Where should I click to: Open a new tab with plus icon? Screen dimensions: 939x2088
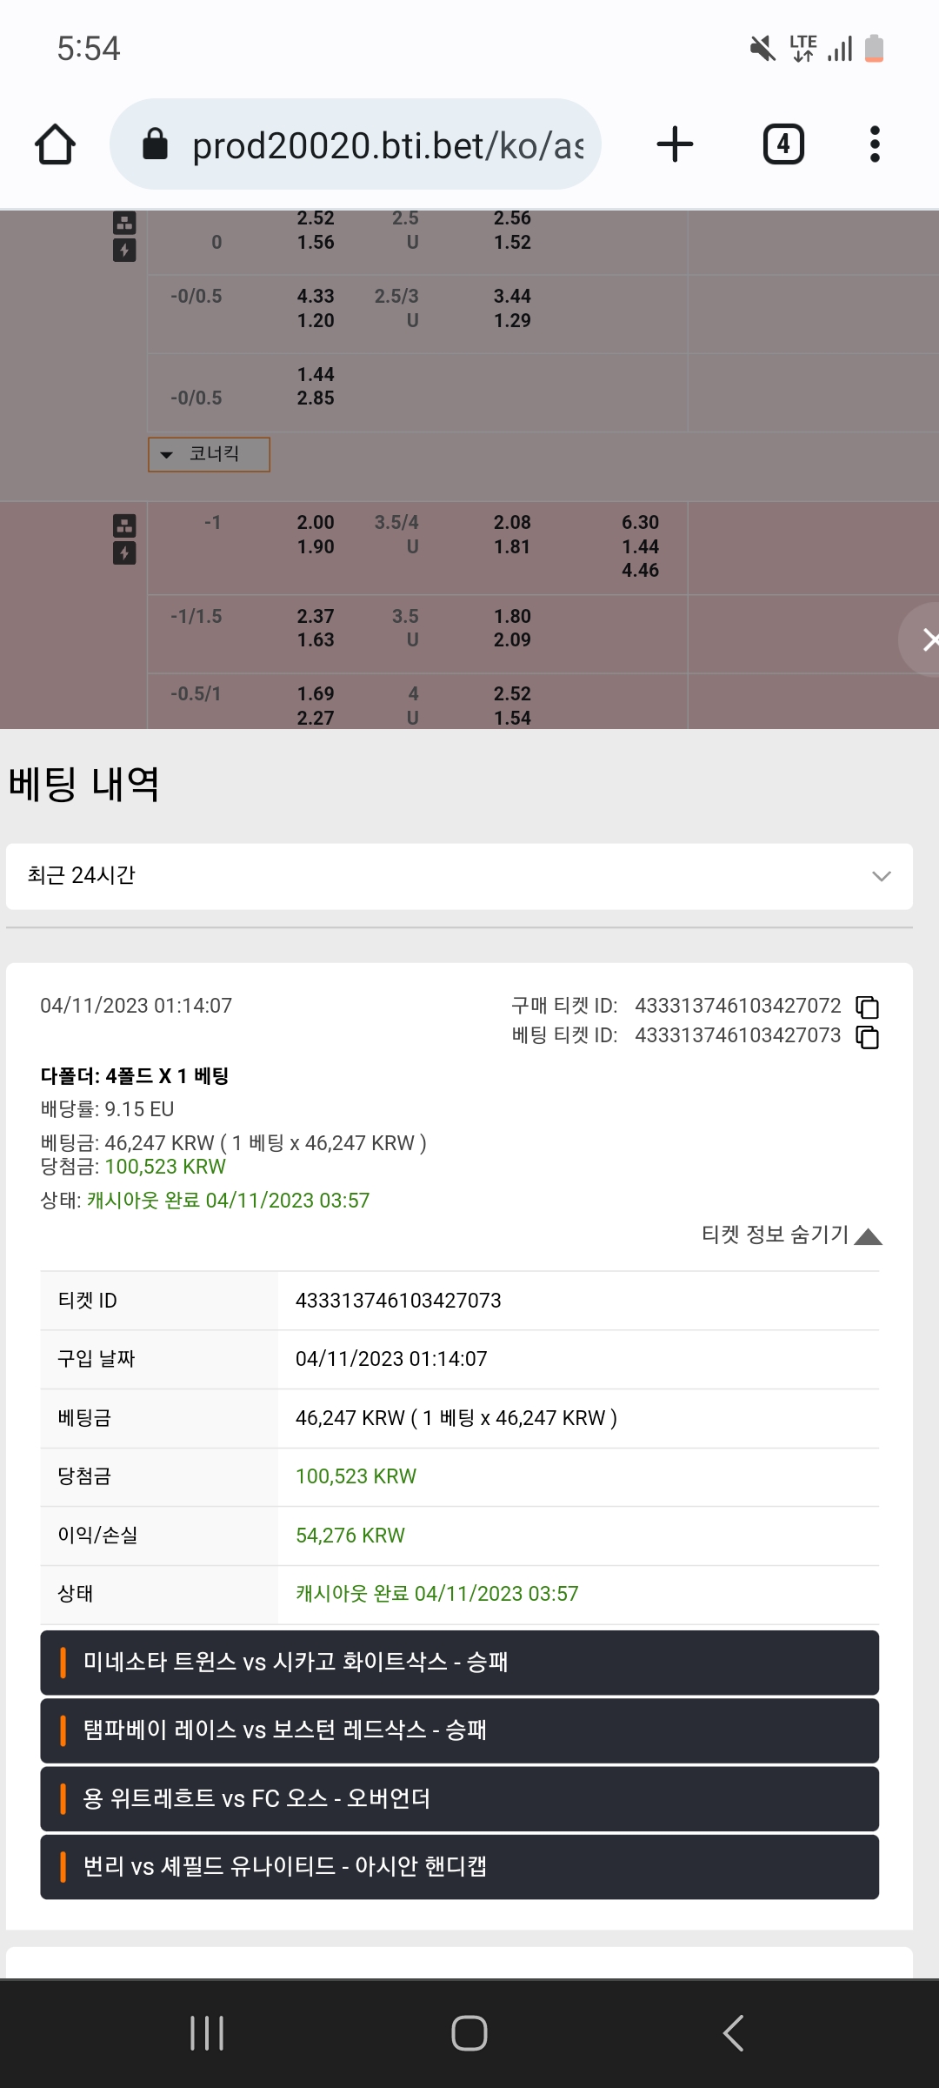point(675,144)
